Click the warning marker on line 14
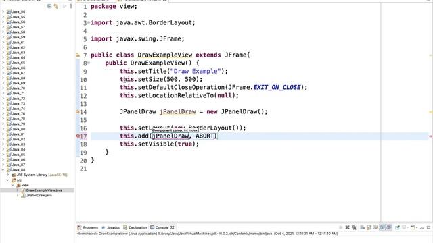Viewport: 433px width, 243px height. [78, 112]
